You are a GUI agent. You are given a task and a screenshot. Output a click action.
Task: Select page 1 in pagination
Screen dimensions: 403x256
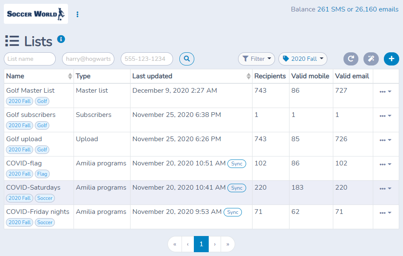(x=201, y=244)
